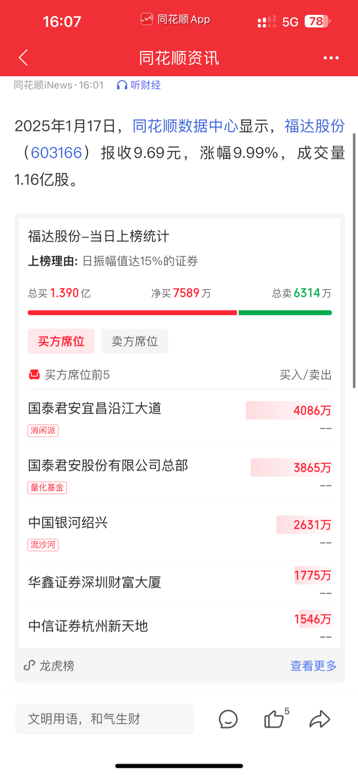Return to 同花顺 App via status bar

[176, 20]
